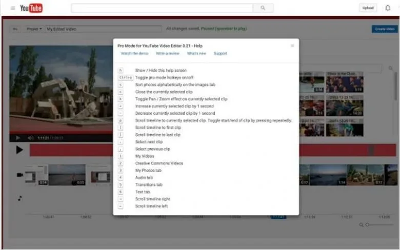Select the audio track music note icon
Screen dimensions: 400x250
click(x=20, y=198)
